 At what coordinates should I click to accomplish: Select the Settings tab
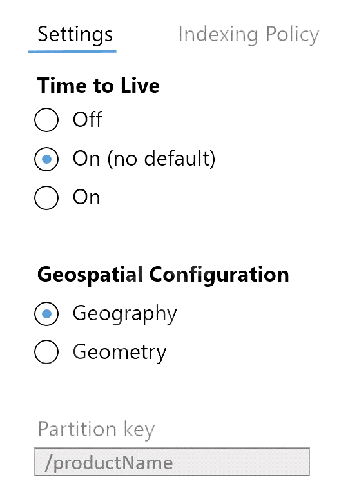pyautogui.click(x=75, y=35)
